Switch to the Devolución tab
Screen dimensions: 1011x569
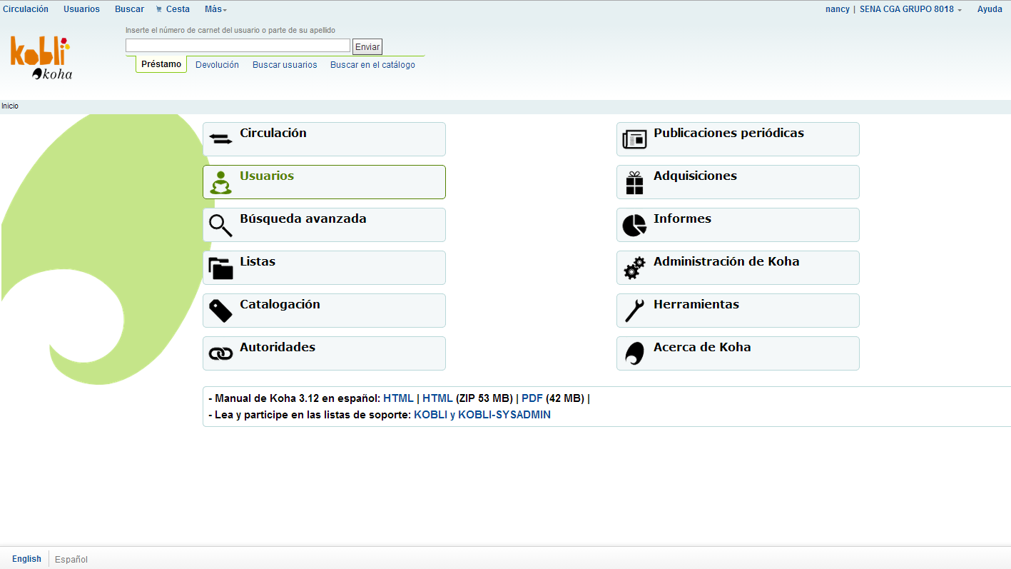tap(217, 64)
